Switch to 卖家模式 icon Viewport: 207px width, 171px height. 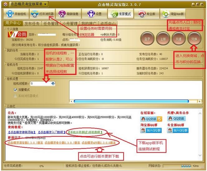[x=114, y=14]
